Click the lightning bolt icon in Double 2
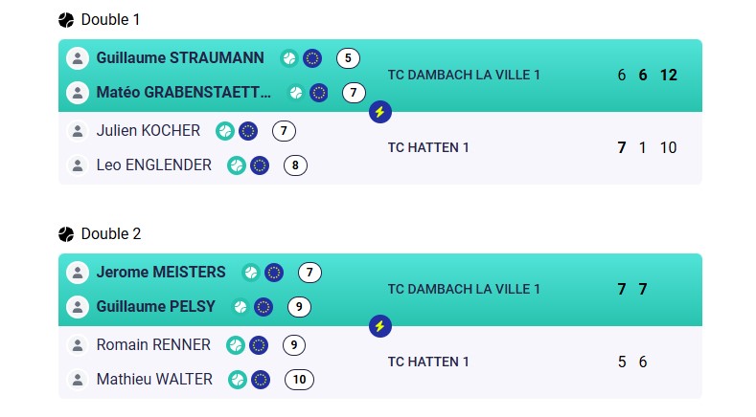 click(380, 326)
